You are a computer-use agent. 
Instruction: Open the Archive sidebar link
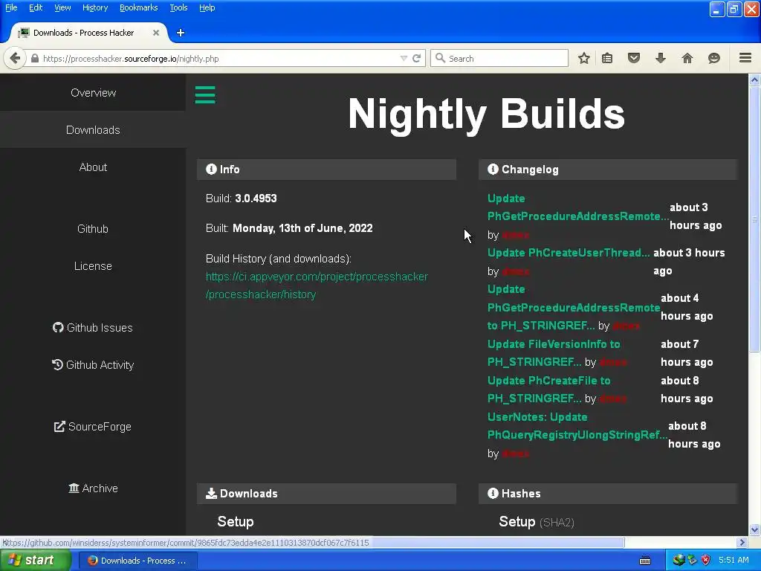pos(93,488)
